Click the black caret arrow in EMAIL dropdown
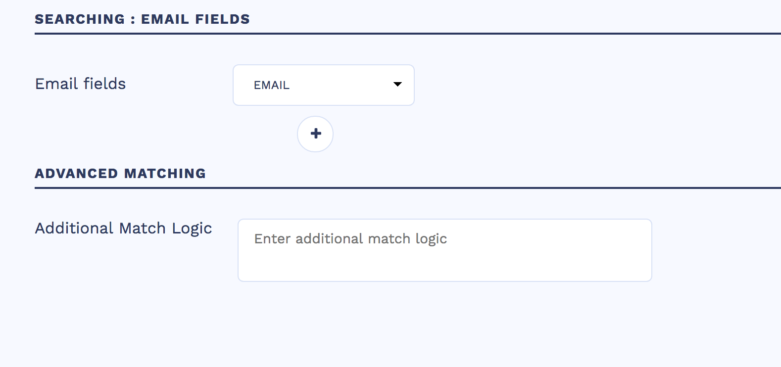Image resolution: width=781 pixels, height=367 pixels. coord(397,85)
